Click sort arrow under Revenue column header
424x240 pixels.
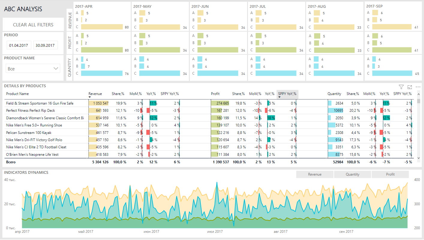(90, 97)
